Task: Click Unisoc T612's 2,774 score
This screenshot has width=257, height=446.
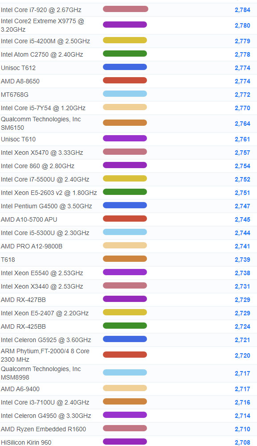Action: click(x=242, y=68)
